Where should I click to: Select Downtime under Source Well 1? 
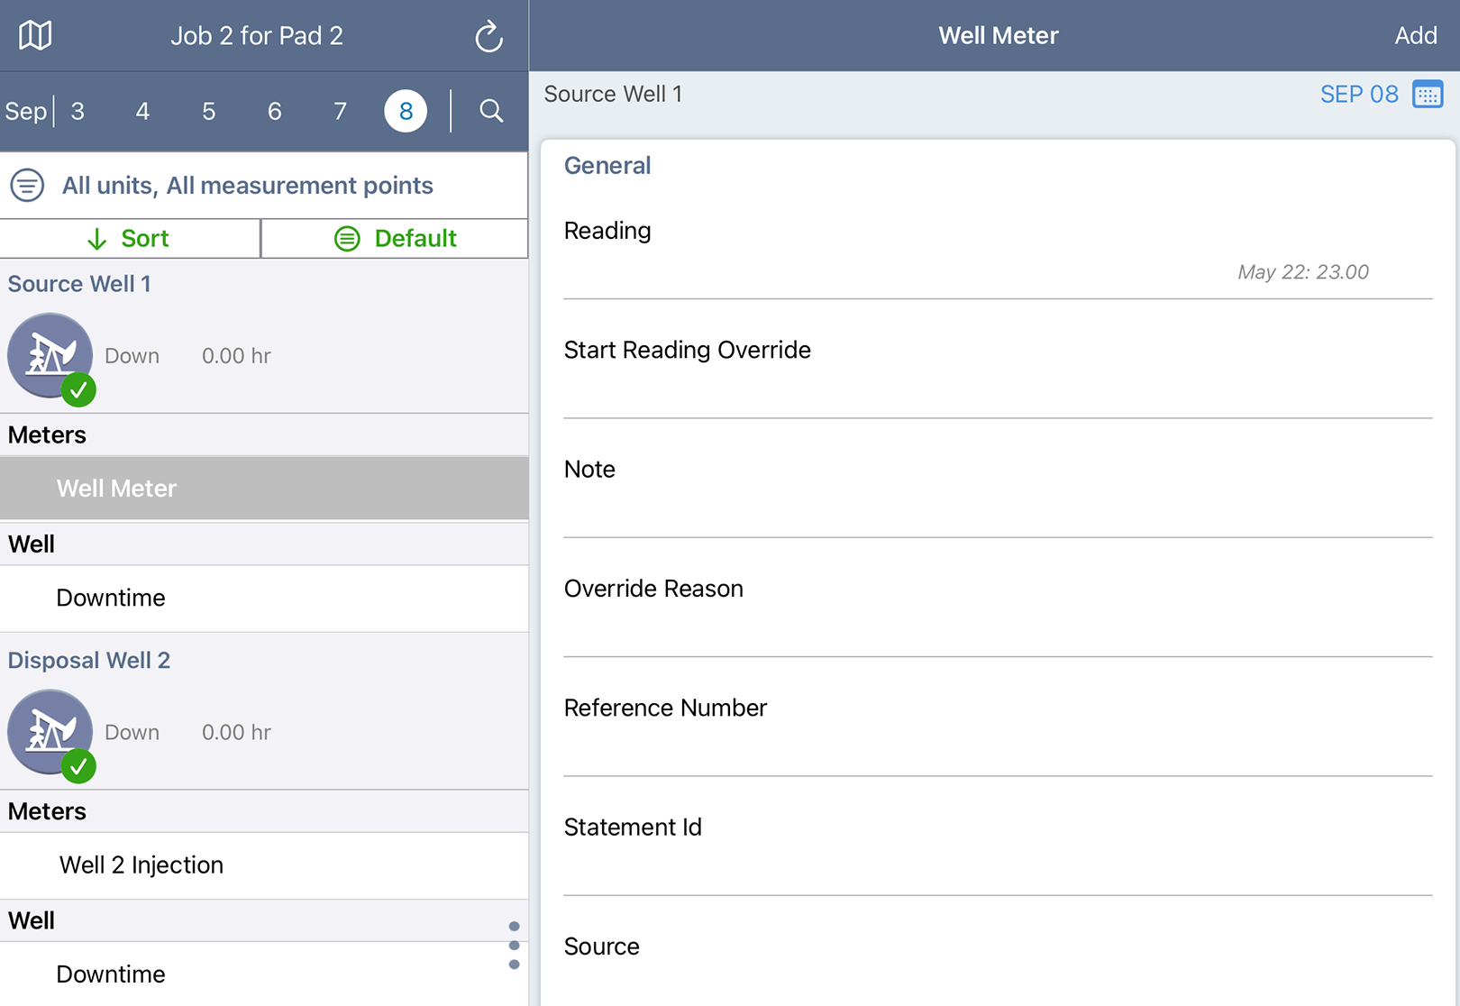111,599
